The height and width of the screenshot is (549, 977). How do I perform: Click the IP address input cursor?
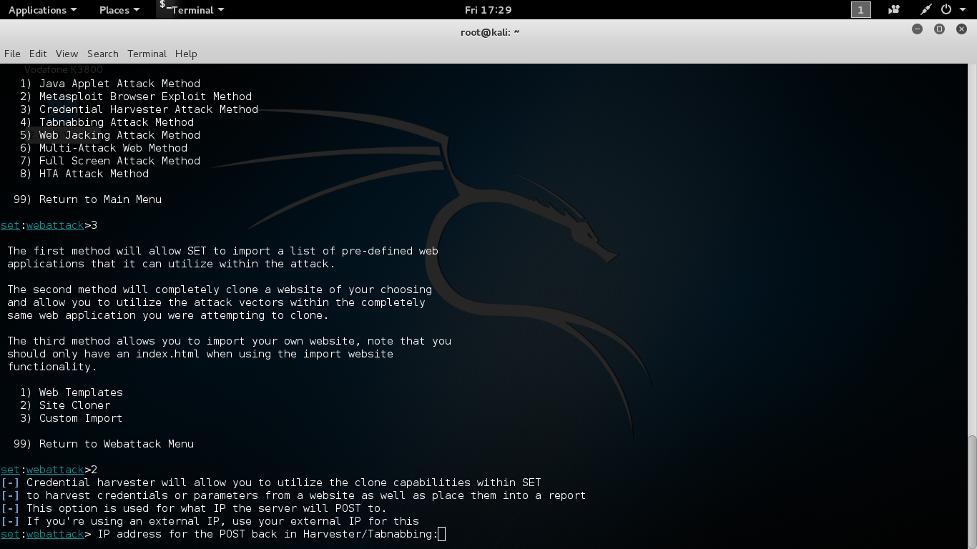tap(441, 534)
